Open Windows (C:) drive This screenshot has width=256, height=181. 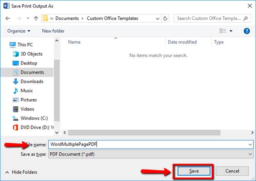coord(34,118)
